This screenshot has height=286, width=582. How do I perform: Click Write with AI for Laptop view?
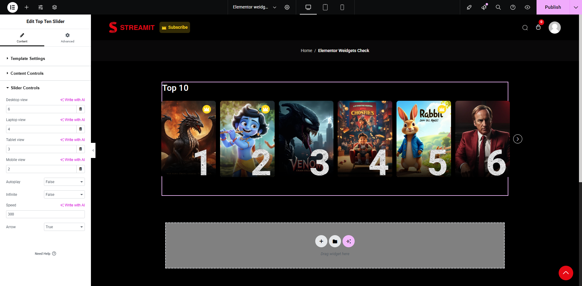point(72,120)
